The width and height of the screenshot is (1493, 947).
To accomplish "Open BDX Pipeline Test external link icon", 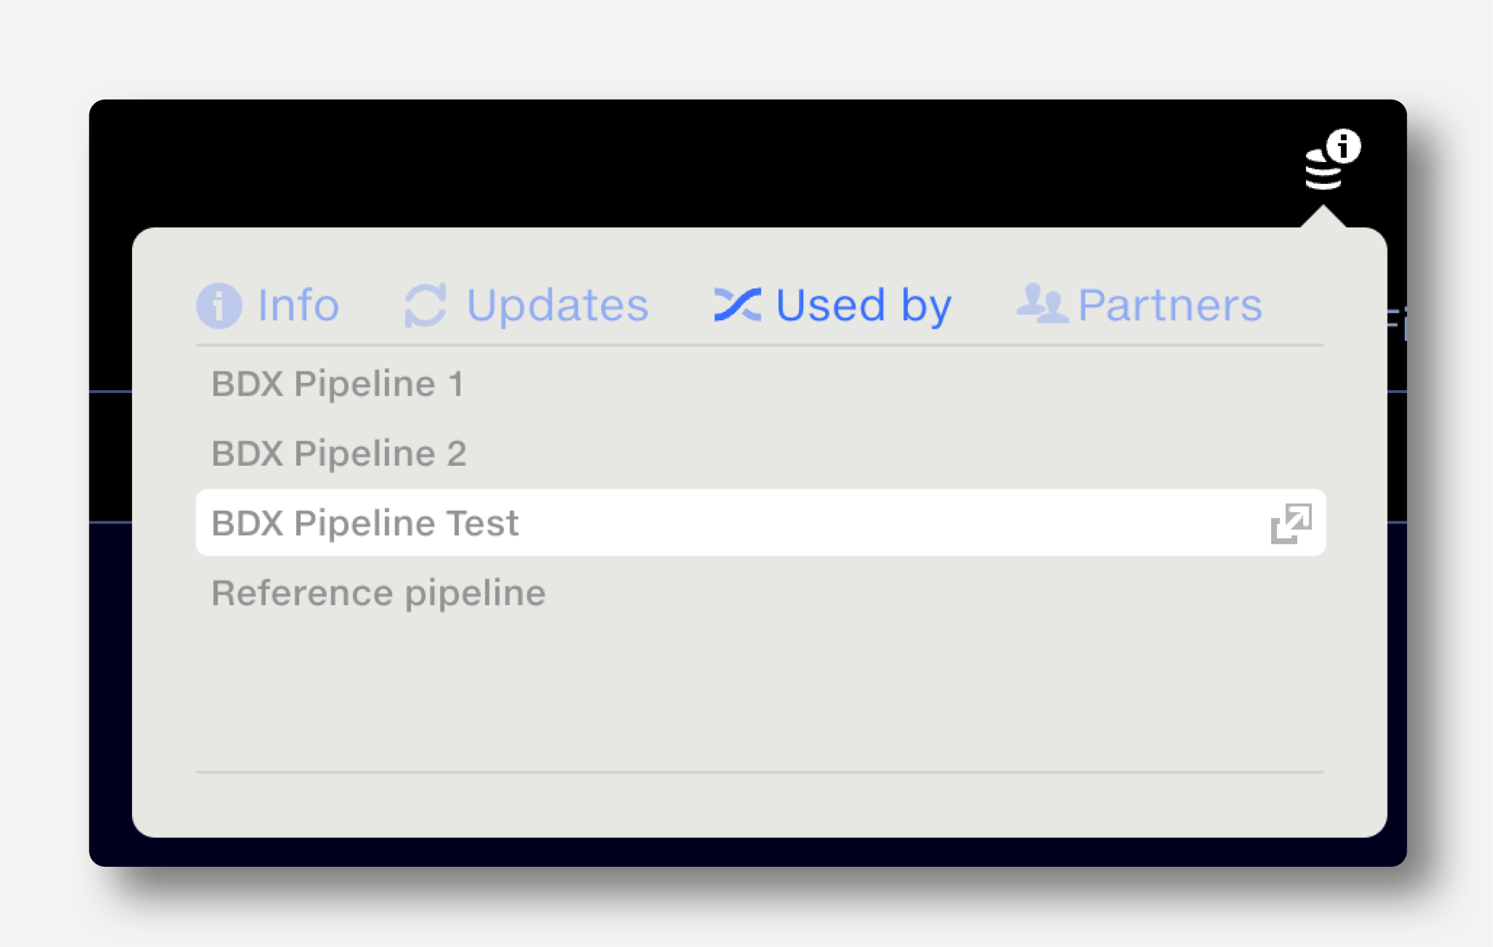I will [1291, 523].
